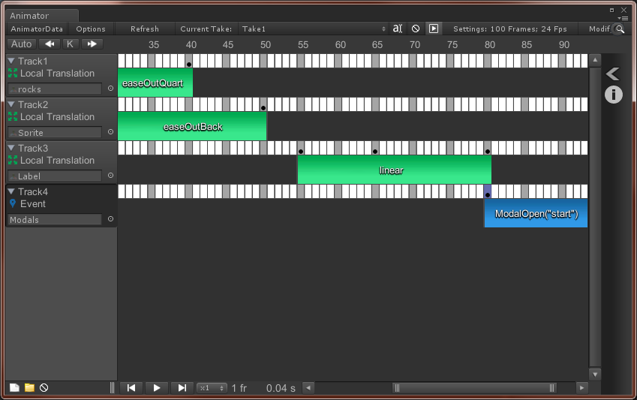Image resolution: width=637 pixels, height=400 pixels.
Task: Click the Track3 keyframe dot at frame 55
Action: [301, 152]
